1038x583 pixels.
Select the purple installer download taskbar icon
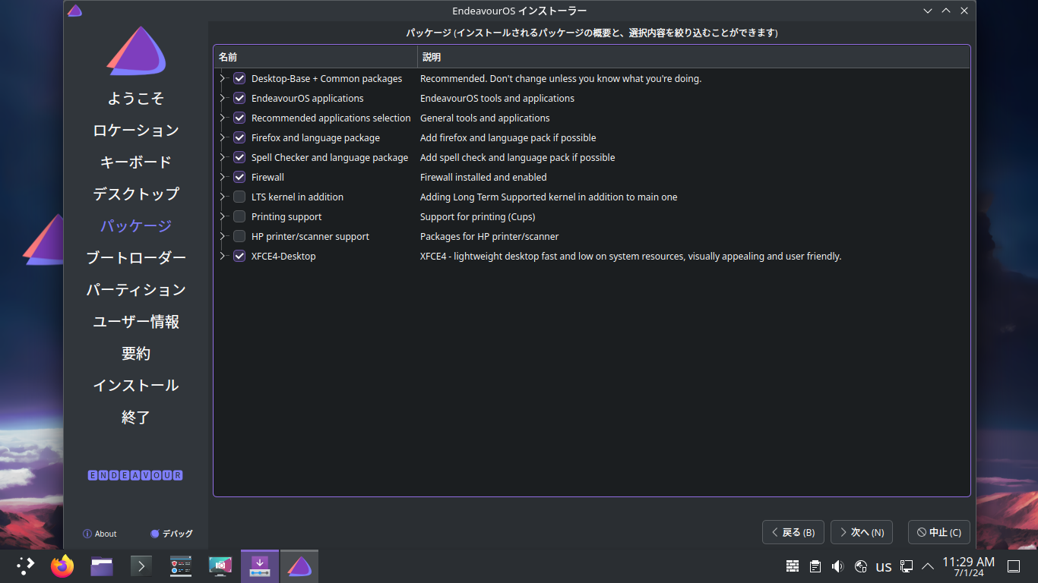[260, 566]
